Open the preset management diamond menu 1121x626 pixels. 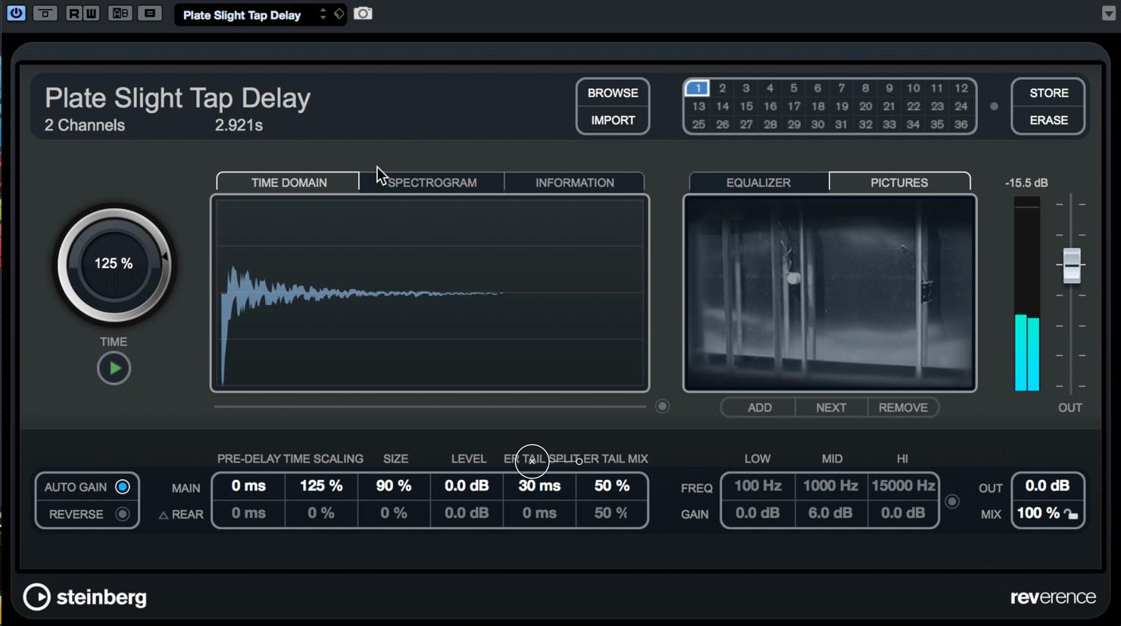pos(339,14)
